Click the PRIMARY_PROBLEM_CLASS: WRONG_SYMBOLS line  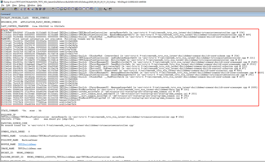[x=25, y=18]
